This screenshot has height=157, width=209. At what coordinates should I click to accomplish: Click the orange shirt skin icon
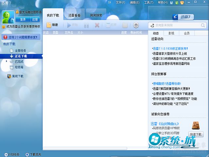[x=182, y=3]
